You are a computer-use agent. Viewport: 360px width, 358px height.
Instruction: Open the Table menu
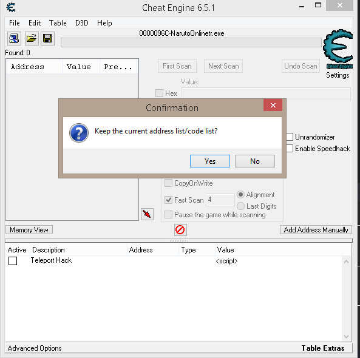[x=58, y=23]
